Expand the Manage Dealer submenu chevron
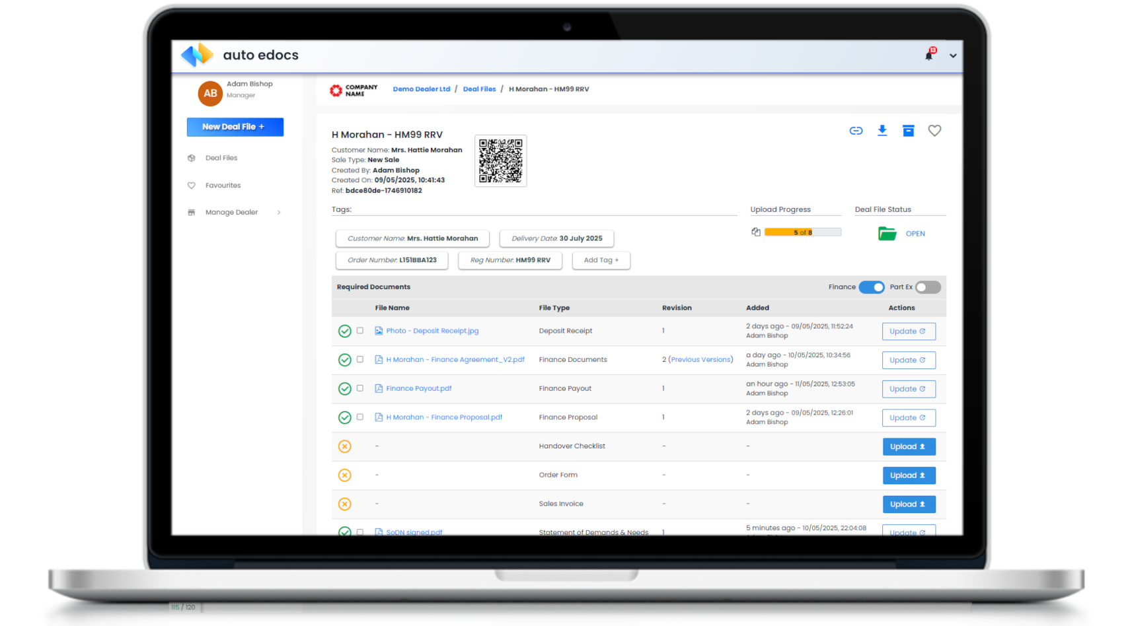 coord(279,213)
